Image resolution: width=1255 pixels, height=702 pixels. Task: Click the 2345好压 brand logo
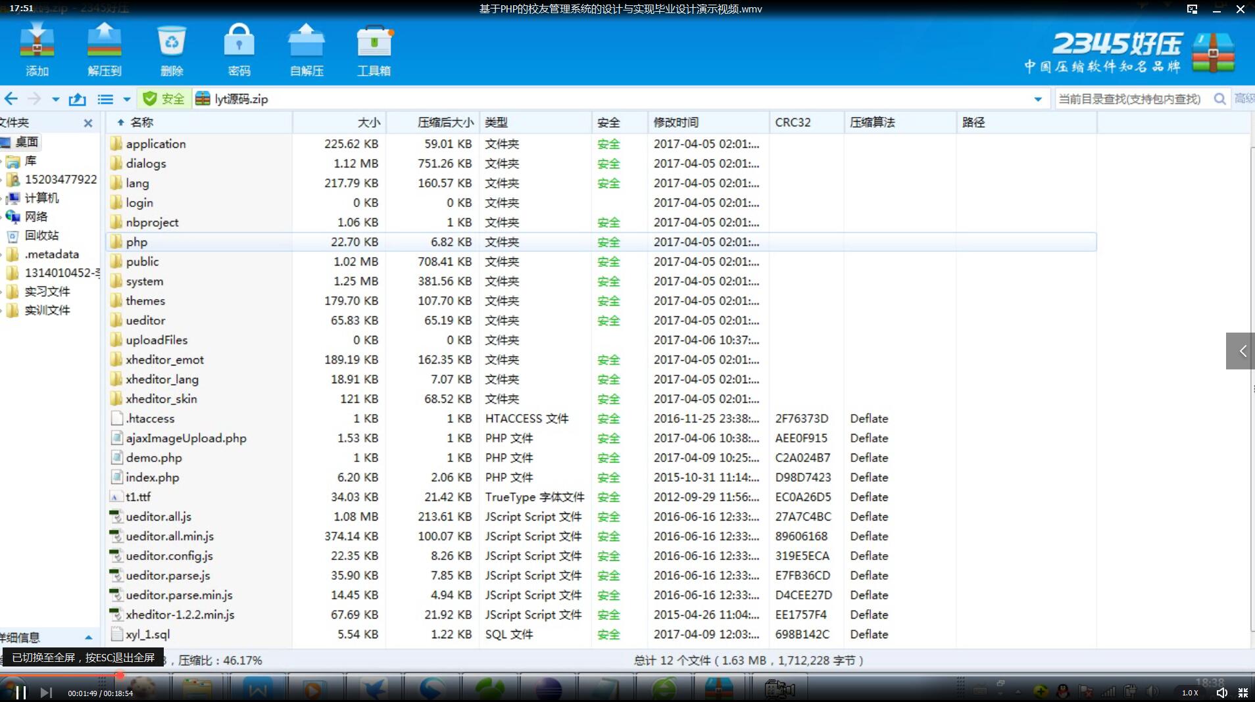point(1129,53)
